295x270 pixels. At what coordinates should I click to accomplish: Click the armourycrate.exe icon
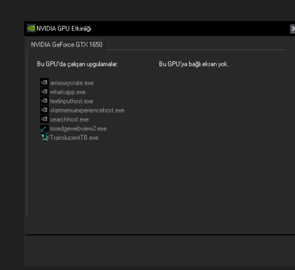click(x=44, y=83)
